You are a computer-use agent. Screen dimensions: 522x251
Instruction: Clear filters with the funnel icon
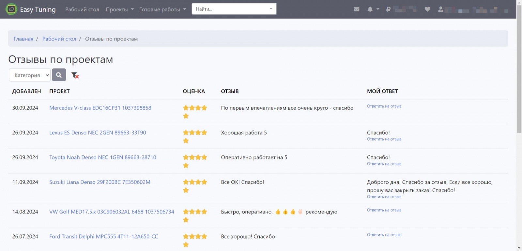[75, 75]
